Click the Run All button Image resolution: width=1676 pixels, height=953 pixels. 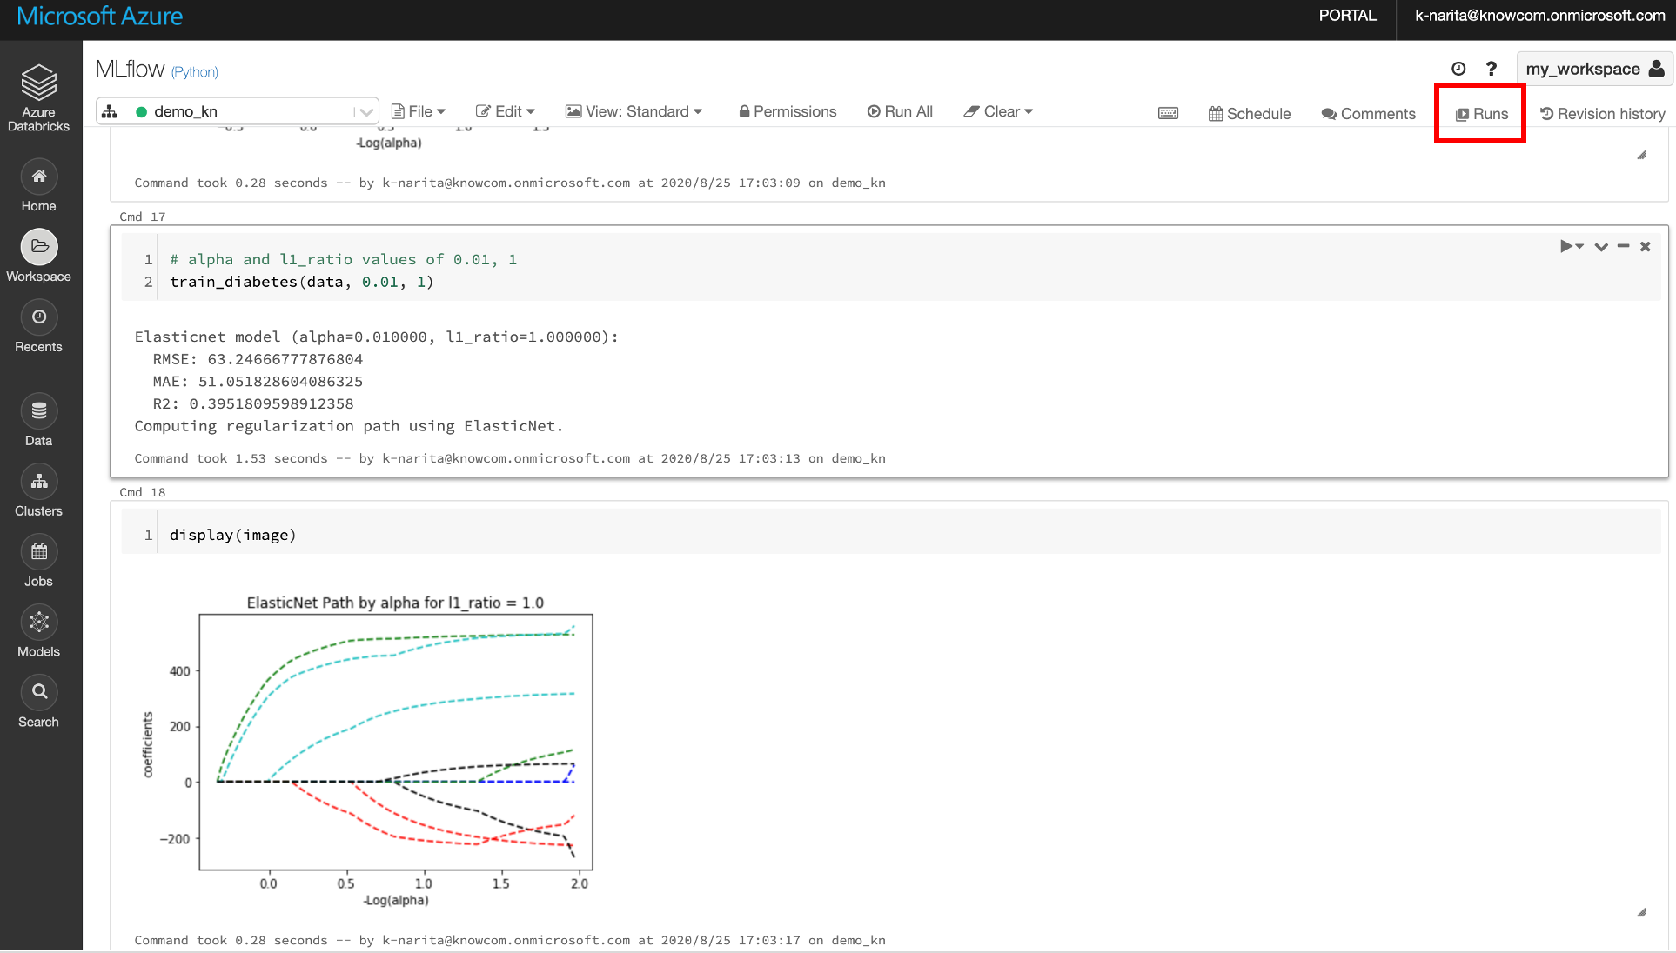[900, 111]
